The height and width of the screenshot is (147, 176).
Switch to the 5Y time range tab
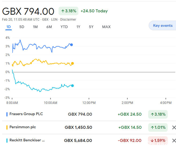tap(91, 27)
